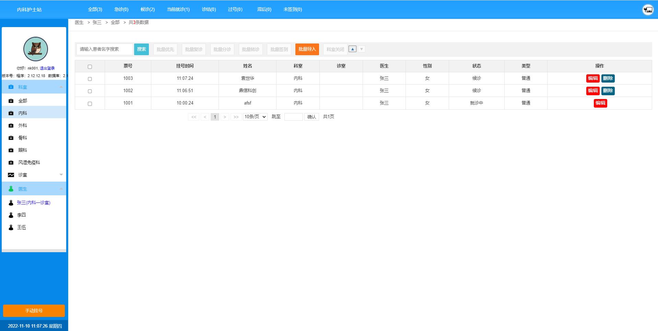658x331 pixels.
Task: Tick the select-all checkbox in table header
Action: pyautogui.click(x=90, y=67)
